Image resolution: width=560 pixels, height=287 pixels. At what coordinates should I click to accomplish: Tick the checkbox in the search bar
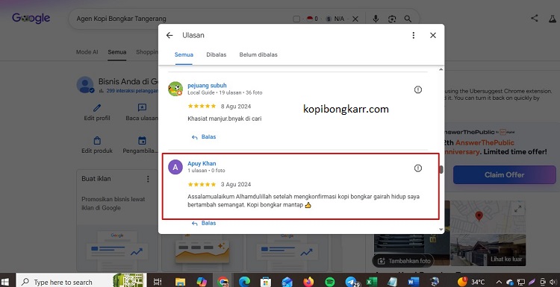point(296,19)
